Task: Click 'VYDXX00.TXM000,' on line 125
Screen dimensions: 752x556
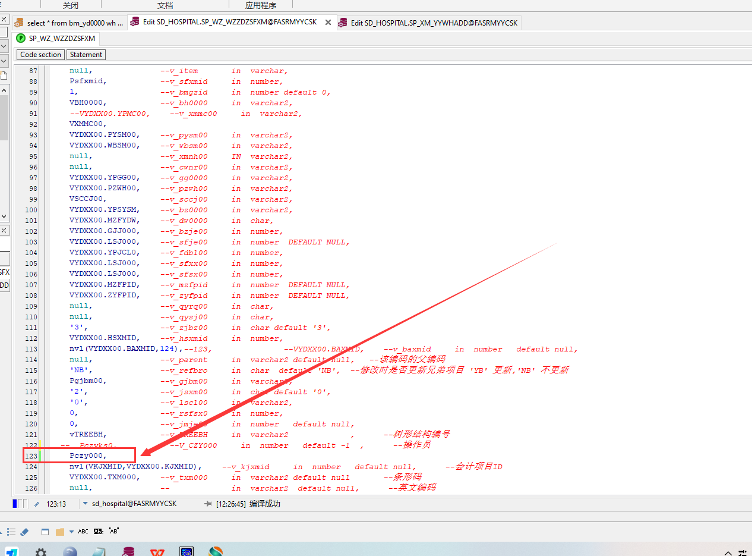Action: pyautogui.click(x=105, y=478)
